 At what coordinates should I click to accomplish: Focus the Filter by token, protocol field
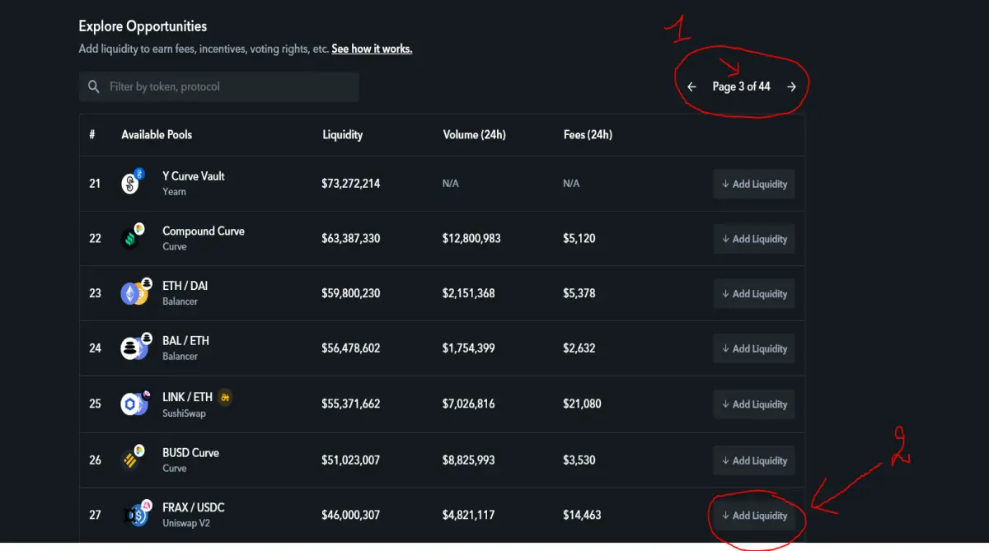(x=219, y=86)
